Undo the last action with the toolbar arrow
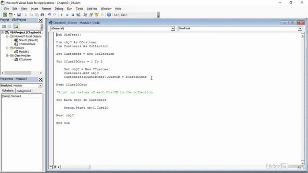 point(49,15)
